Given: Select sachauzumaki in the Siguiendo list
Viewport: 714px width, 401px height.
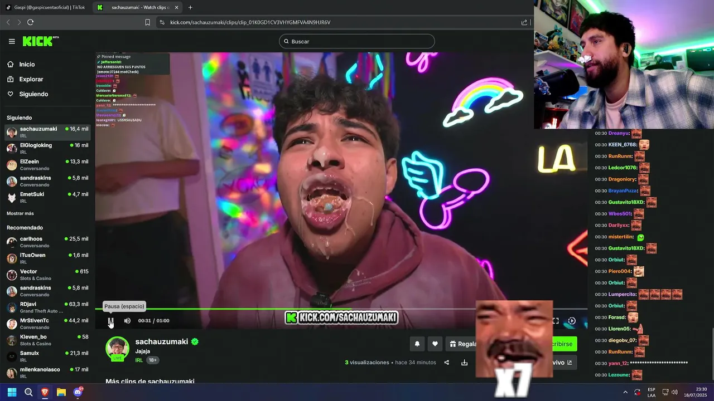Looking at the screenshot, I should [47, 132].
